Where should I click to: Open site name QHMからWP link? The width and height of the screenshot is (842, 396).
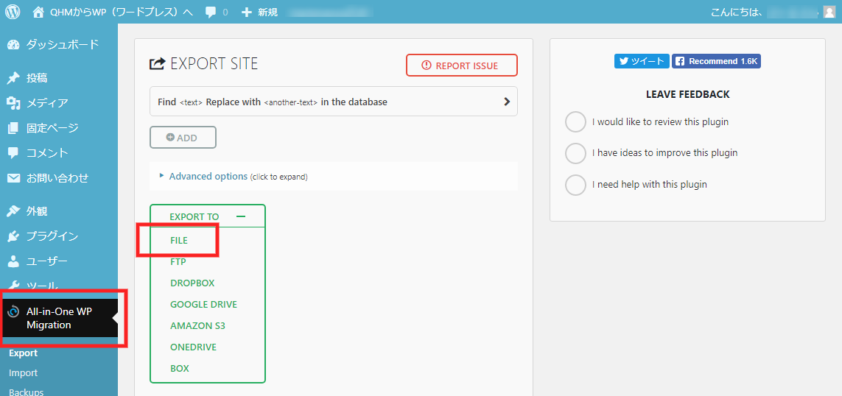(121, 12)
